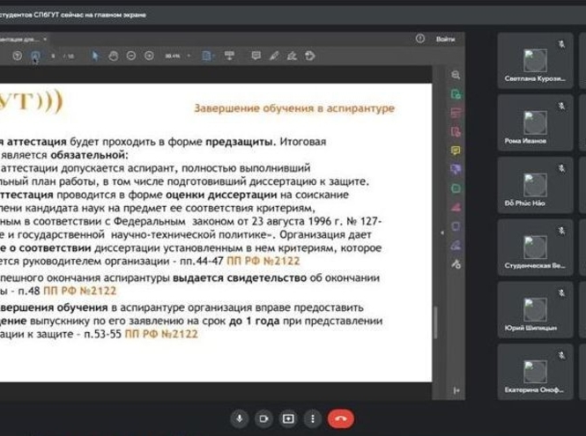586x436 pixels.
Task: Click the read mode display icon
Action: 229,56
